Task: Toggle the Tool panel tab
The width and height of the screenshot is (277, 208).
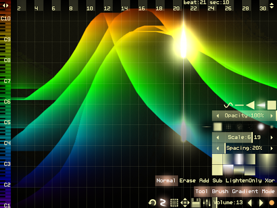Action: click(x=201, y=191)
